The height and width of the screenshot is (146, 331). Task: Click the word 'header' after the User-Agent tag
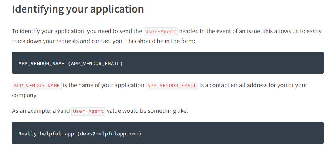[189, 32]
